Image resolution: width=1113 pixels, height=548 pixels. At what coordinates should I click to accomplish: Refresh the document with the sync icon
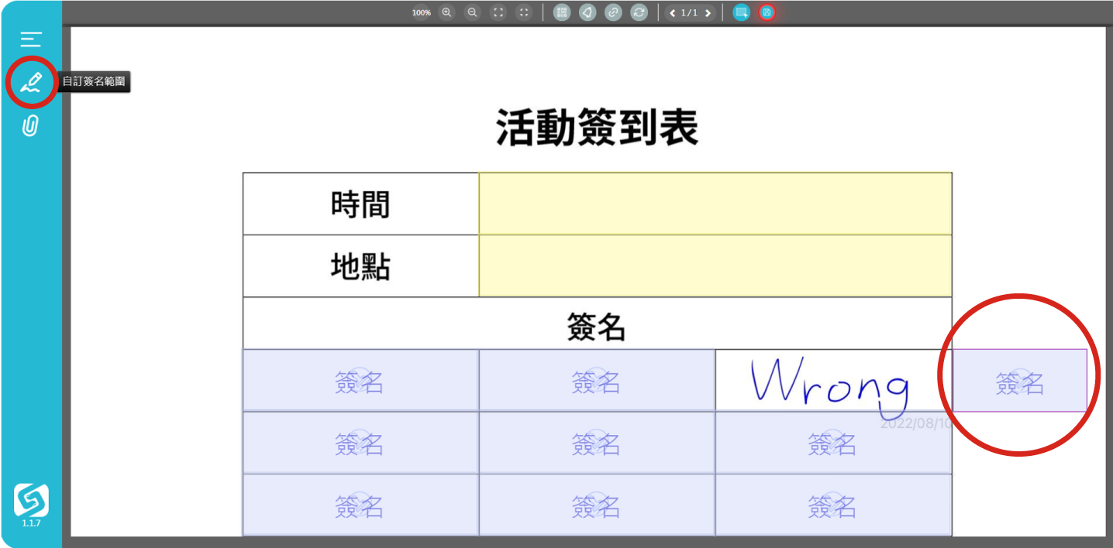point(639,12)
